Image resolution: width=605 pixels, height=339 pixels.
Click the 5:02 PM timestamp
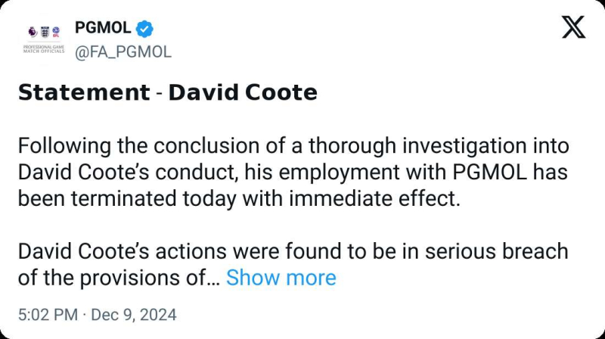pyautogui.click(x=47, y=314)
